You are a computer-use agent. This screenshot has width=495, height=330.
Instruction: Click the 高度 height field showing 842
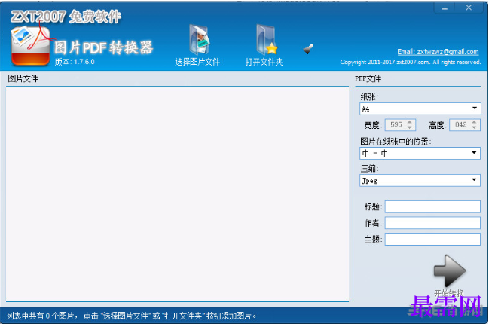tap(461, 125)
